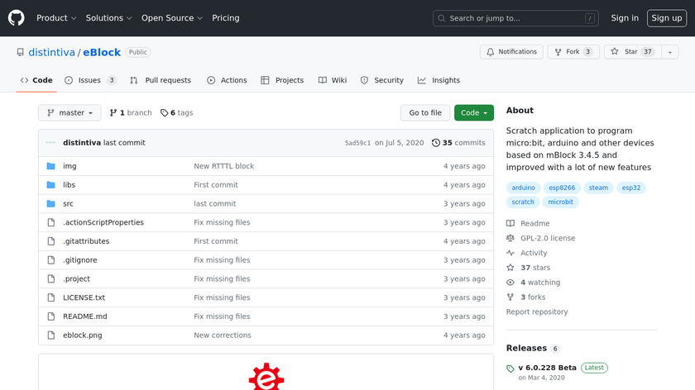Click the eBlock red gear logo
Viewport: 695px width, 390px height.
pos(266,377)
